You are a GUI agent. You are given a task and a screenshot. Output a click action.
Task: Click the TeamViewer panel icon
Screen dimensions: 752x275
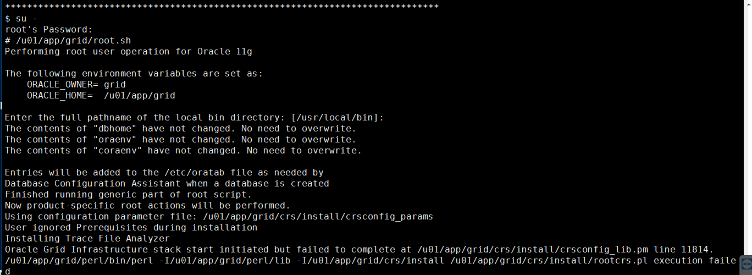pyautogui.click(x=746, y=263)
